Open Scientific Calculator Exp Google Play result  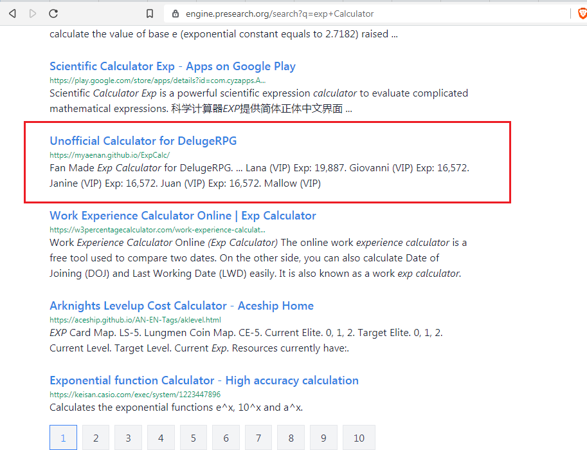pos(172,66)
